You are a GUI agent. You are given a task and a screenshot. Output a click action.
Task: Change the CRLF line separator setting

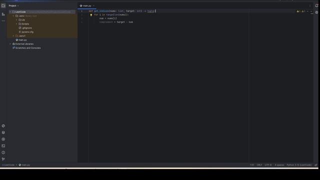tap(259, 165)
